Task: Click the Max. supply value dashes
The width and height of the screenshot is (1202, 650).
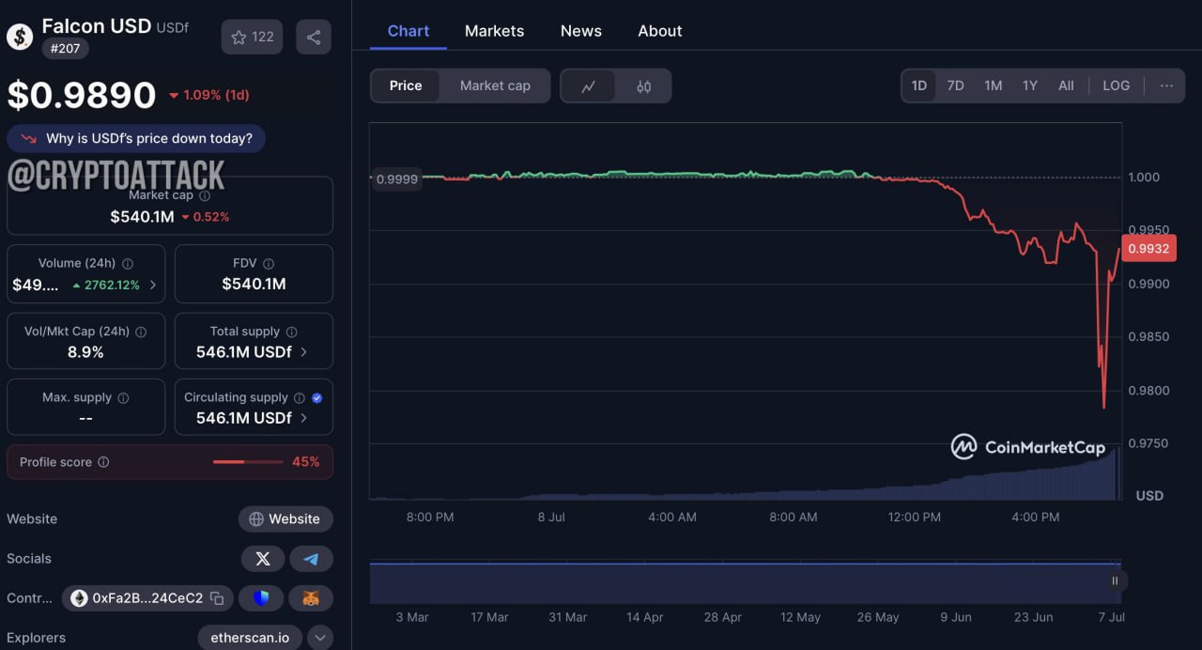Action: tap(85, 418)
